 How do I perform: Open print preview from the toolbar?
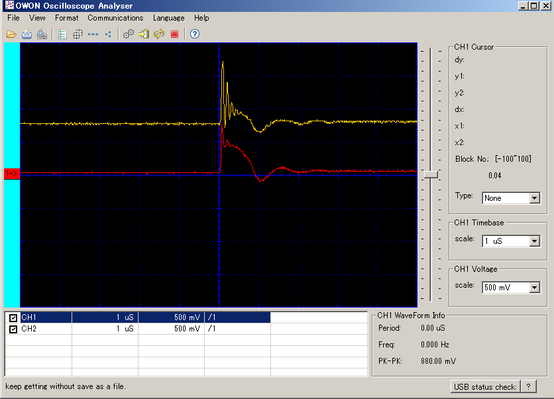pos(42,34)
